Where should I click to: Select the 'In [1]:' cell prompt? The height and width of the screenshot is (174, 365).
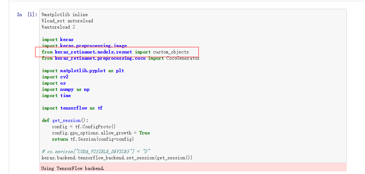[x=27, y=14]
